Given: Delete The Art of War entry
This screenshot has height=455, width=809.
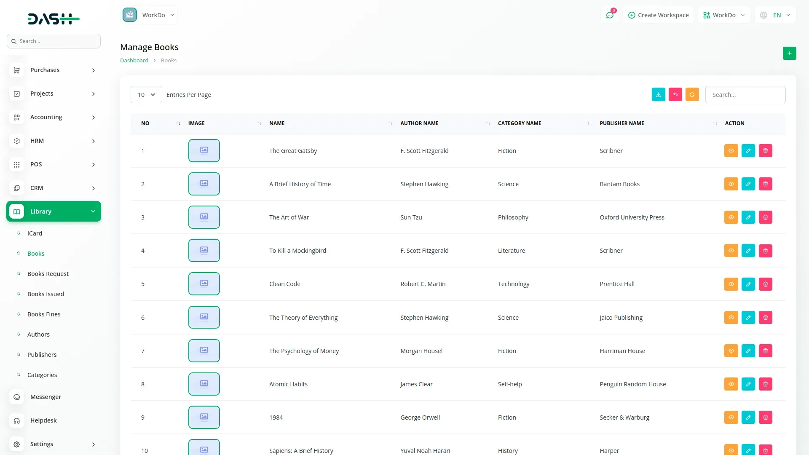Looking at the screenshot, I should [765, 217].
